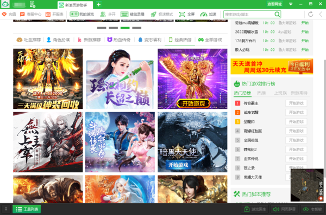
Task: Select the green third carousel indicator
Action: (125, 28)
